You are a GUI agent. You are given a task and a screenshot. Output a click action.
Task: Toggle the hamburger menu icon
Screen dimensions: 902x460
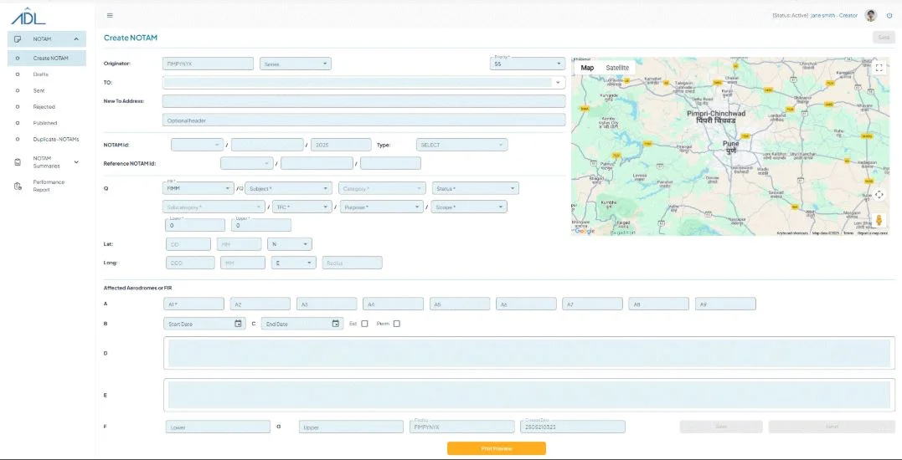click(x=110, y=16)
